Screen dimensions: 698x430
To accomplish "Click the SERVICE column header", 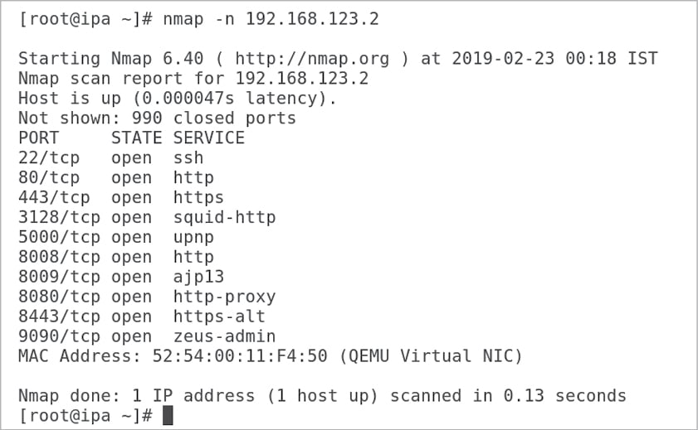I will (x=208, y=138).
